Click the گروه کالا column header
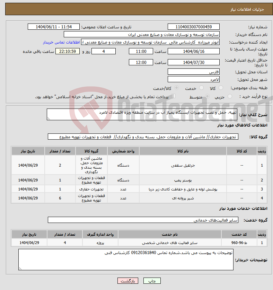 91,151
